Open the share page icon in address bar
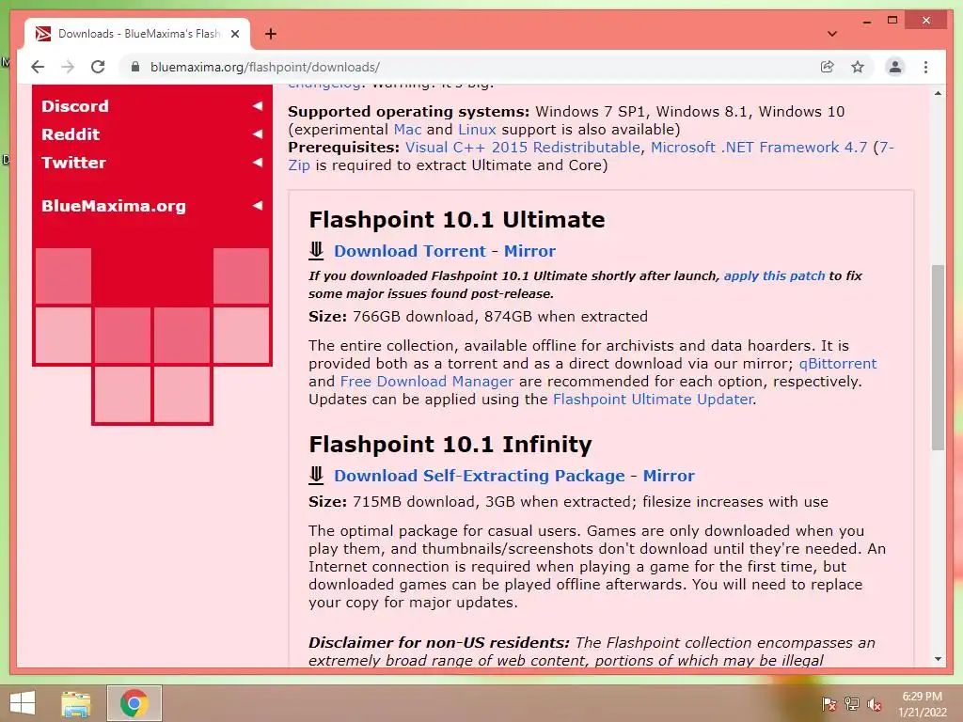This screenshot has width=963, height=722. coord(828,67)
